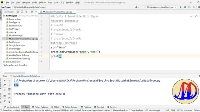
Task: Click the pin tab icon in Run panel
Action: click(x=5, y=101)
